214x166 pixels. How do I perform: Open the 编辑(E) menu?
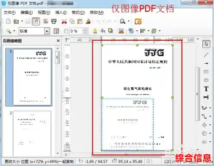[x=26, y=13]
